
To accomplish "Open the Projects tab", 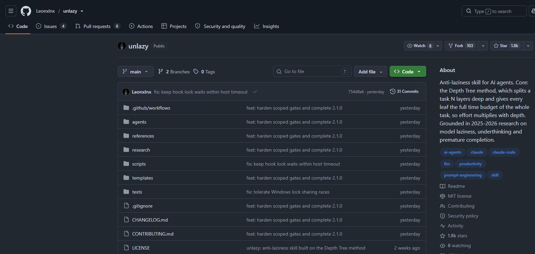I will click(174, 26).
